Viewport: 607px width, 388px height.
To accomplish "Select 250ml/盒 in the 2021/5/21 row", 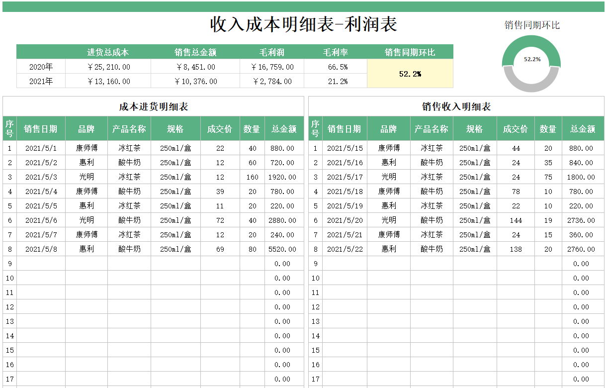I will (475, 235).
